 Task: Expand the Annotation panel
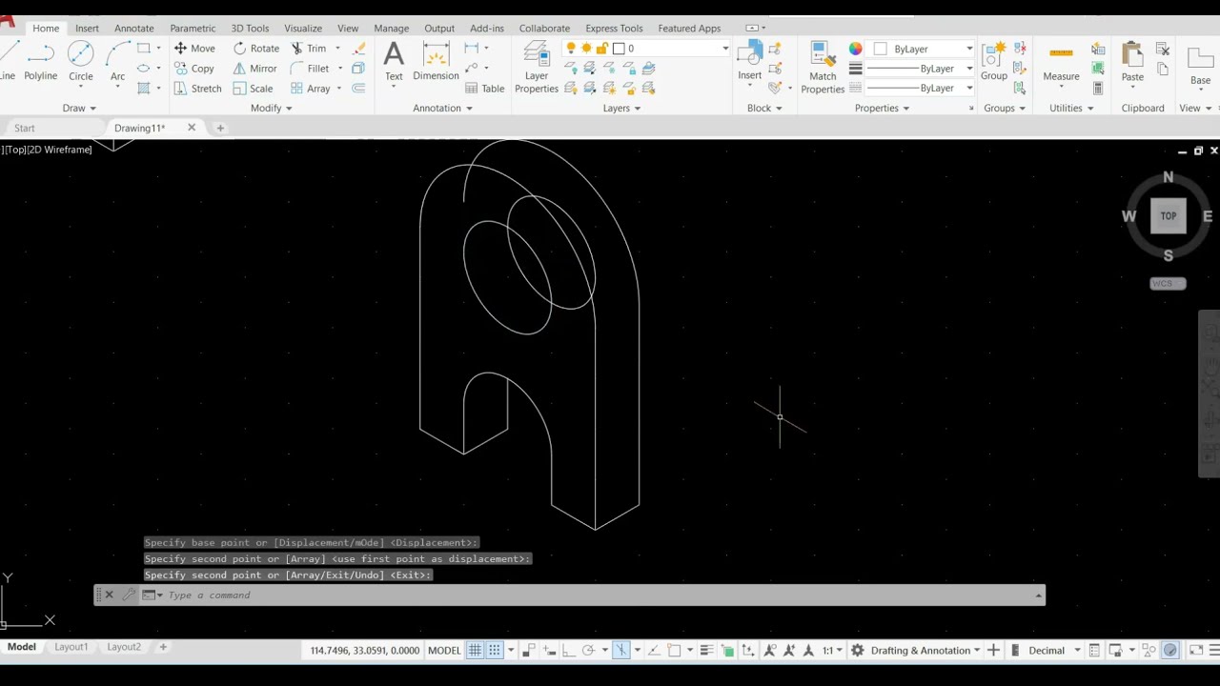point(443,108)
